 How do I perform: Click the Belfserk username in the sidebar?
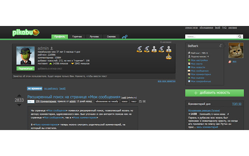pos(193,46)
